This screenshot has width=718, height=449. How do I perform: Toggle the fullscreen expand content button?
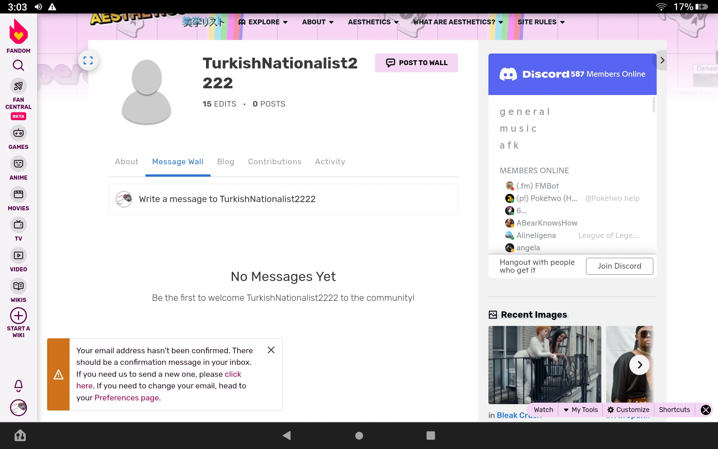(88, 60)
